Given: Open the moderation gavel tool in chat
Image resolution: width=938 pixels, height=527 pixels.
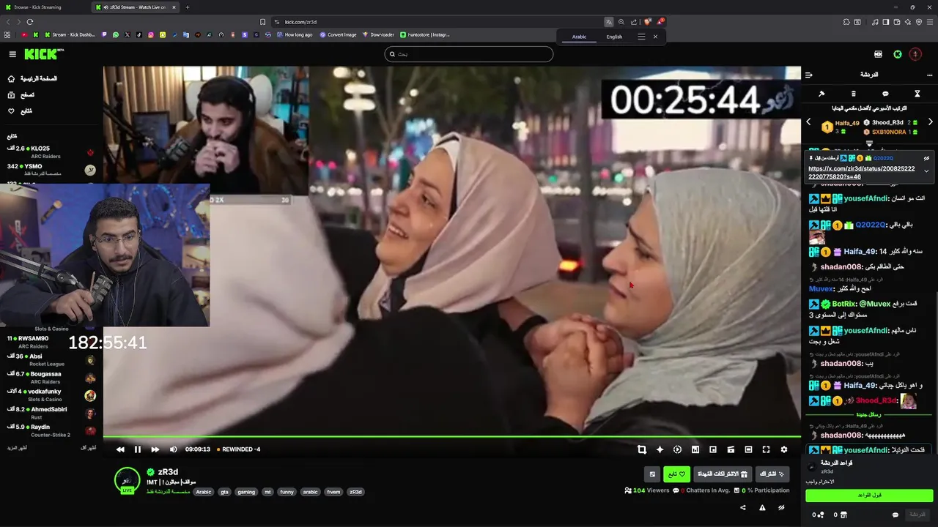Looking at the screenshot, I should point(821,94).
